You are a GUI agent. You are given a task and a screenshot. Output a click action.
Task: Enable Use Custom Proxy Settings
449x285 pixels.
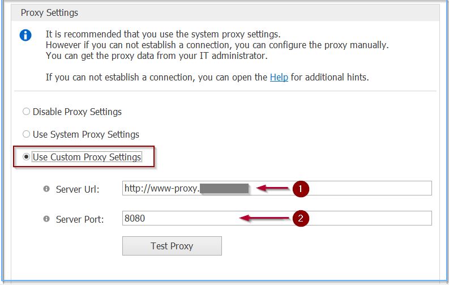27,157
